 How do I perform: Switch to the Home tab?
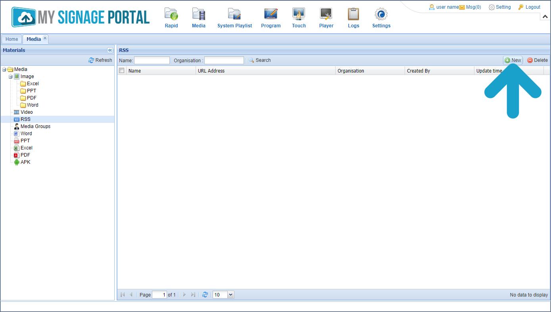click(x=12, y=39)
